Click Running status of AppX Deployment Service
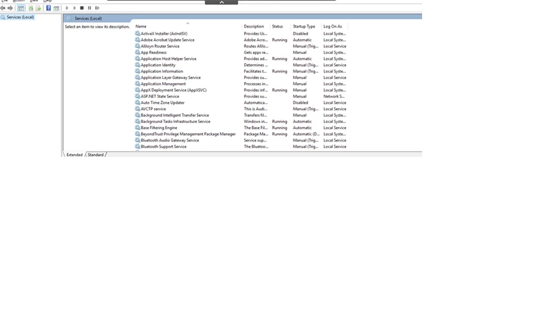554x311 pixels. (279, 90)
